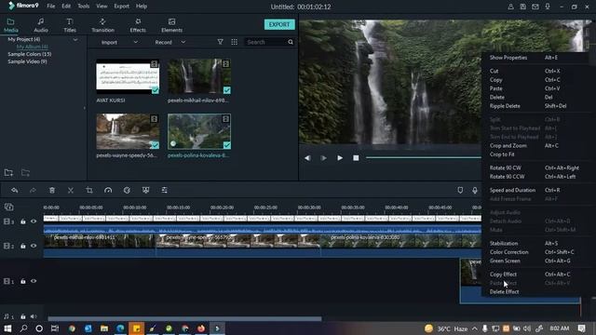Image resolution: width=596 pixels, height=335 pixels.
Task: Open the Speed gauge tool
Action: click(x=108, y=190)
